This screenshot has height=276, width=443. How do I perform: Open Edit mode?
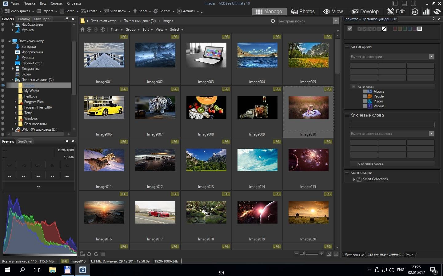[x=396, y=11]
